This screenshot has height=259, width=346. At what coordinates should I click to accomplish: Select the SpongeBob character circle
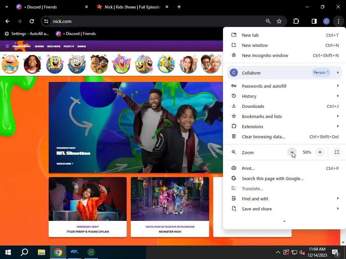coord(54,64)
